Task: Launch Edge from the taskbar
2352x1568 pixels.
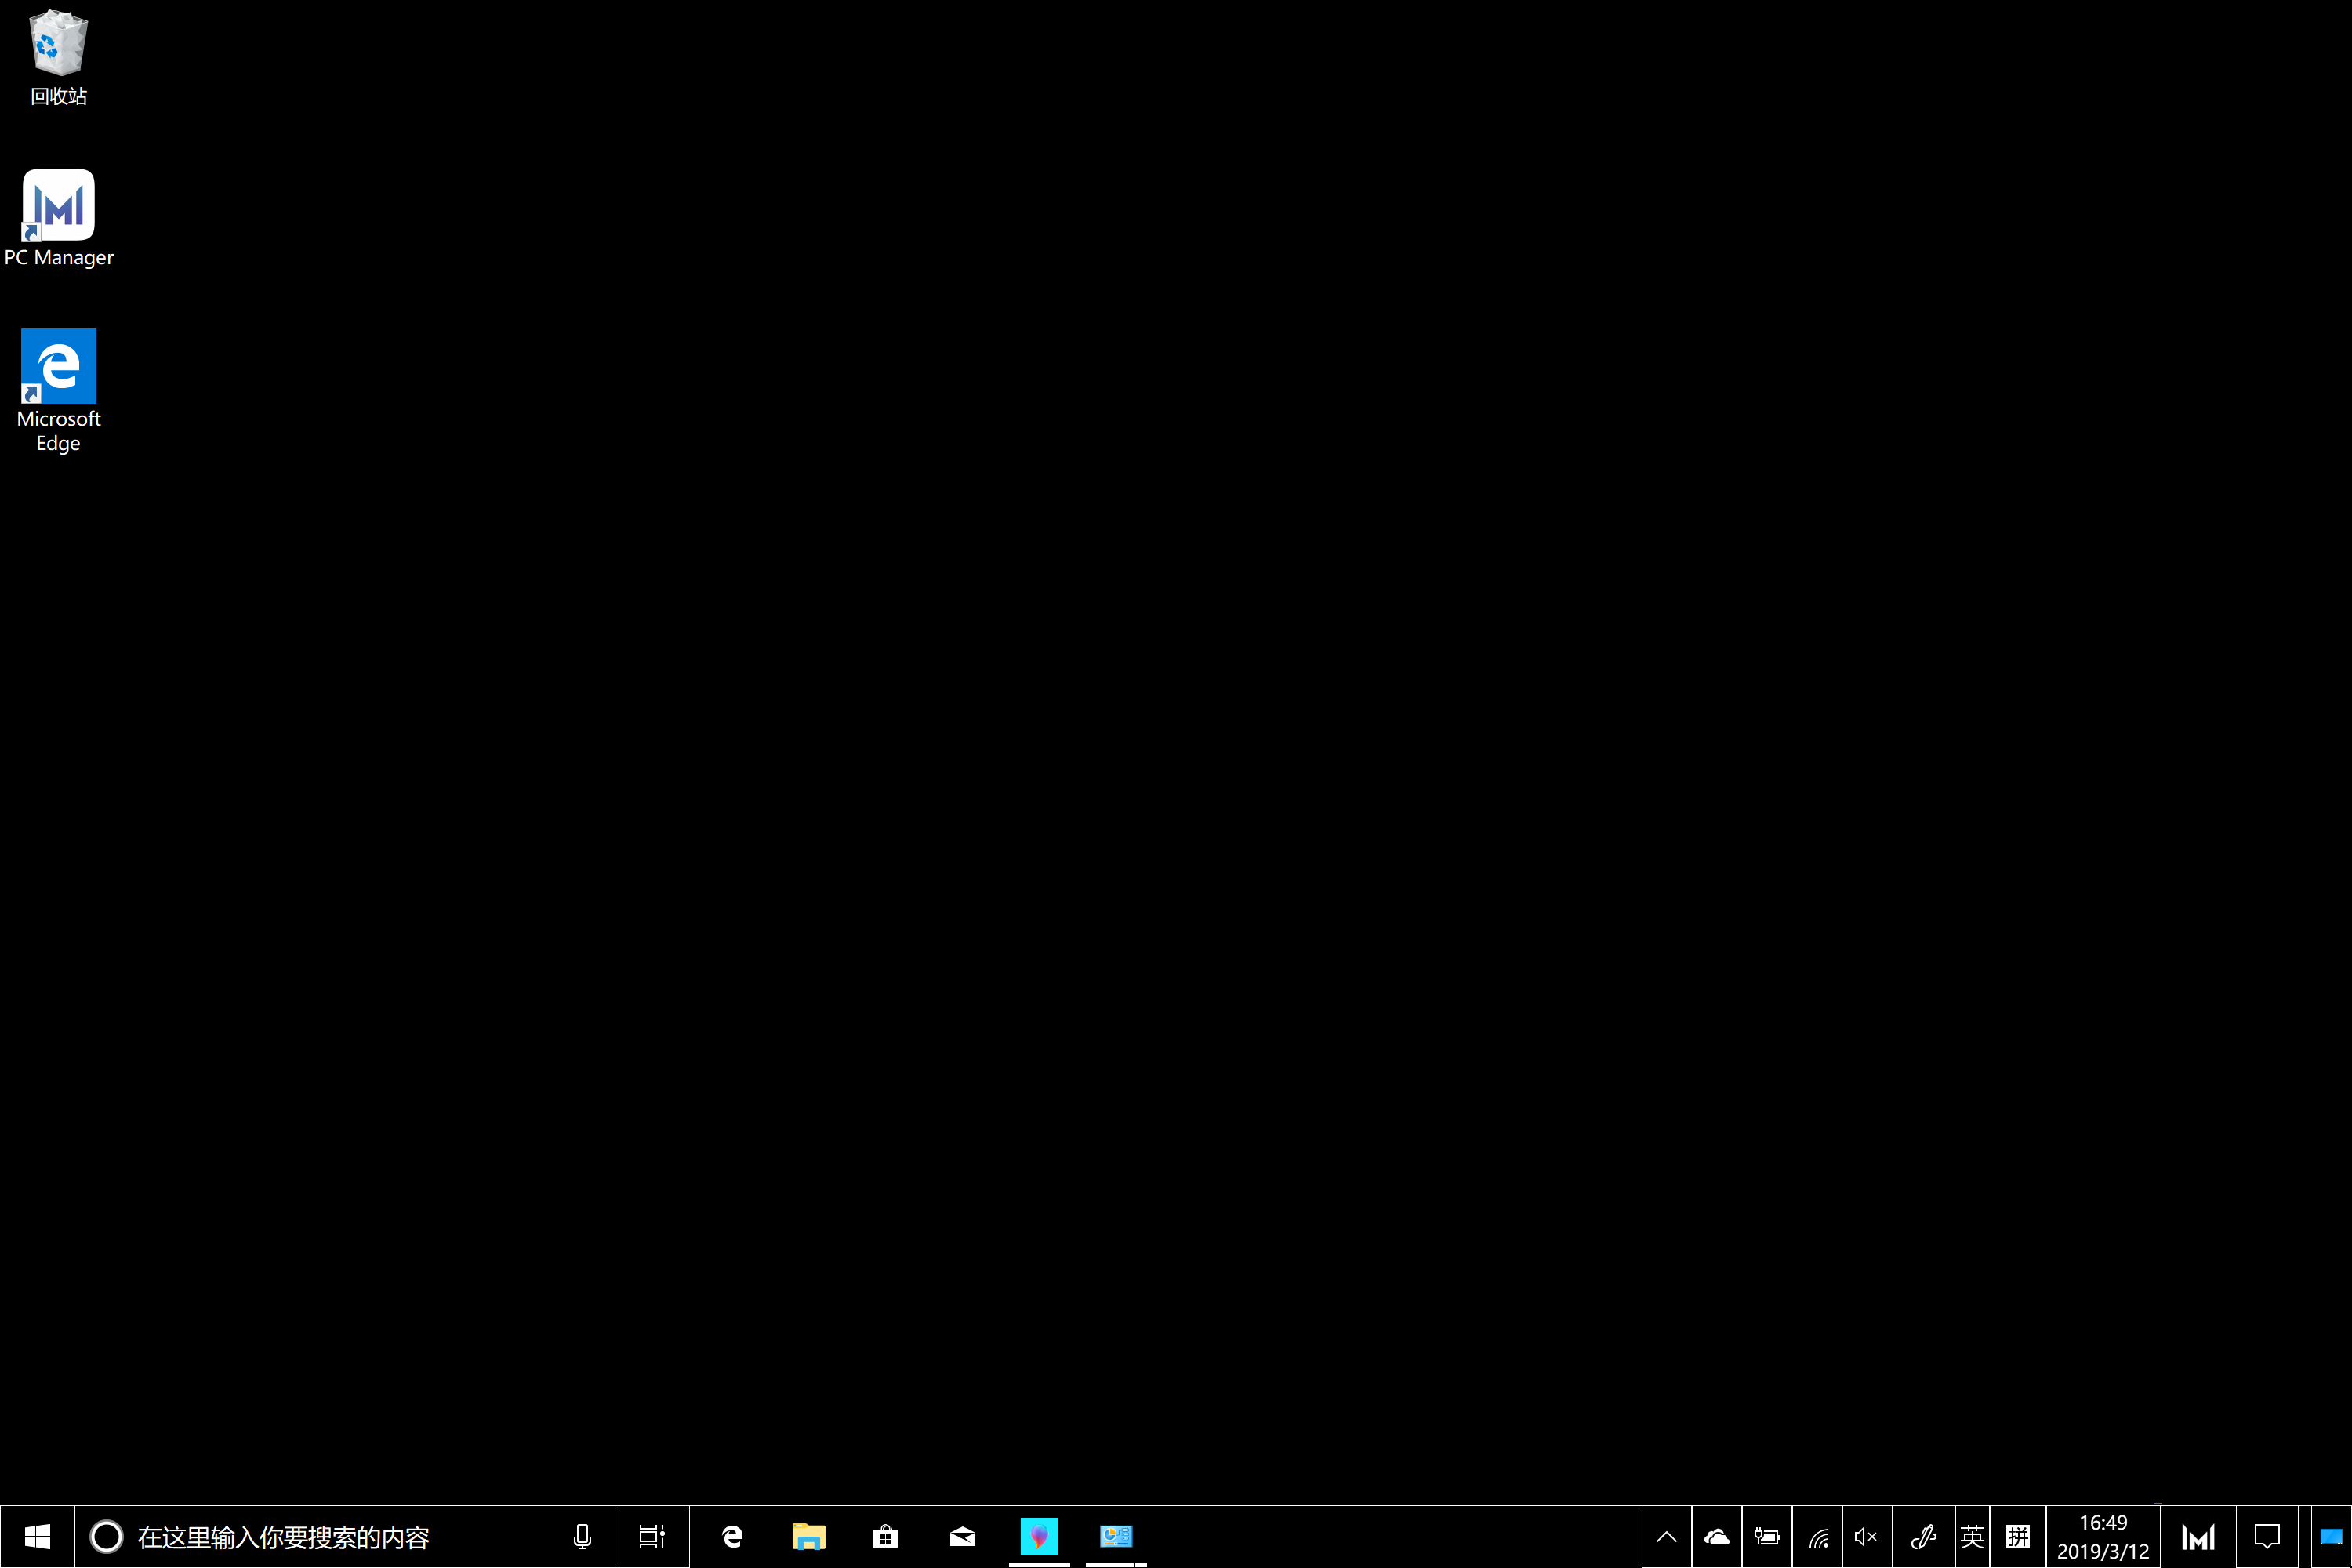Action: [x=732, y=1536]
